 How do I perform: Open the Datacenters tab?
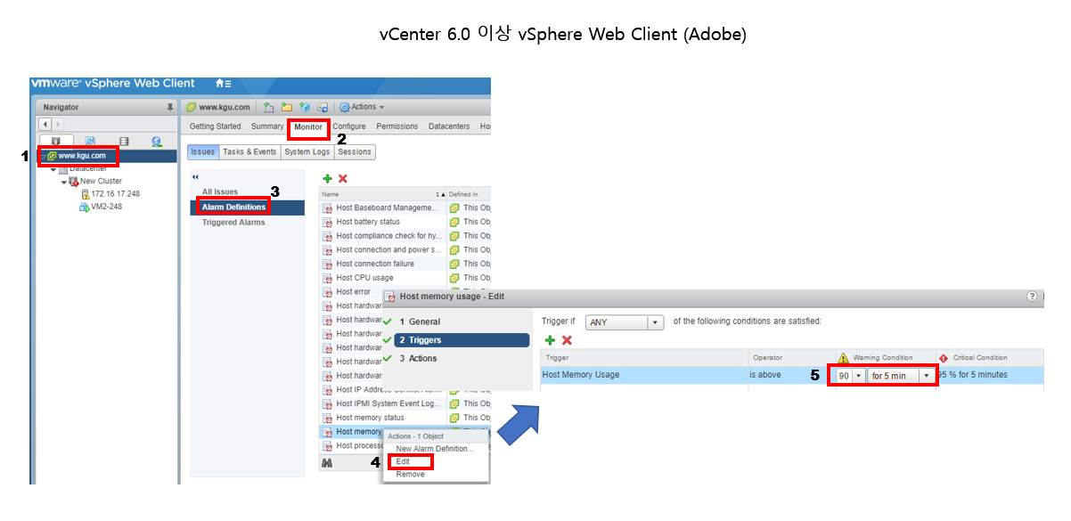click(x=449, y=126)
